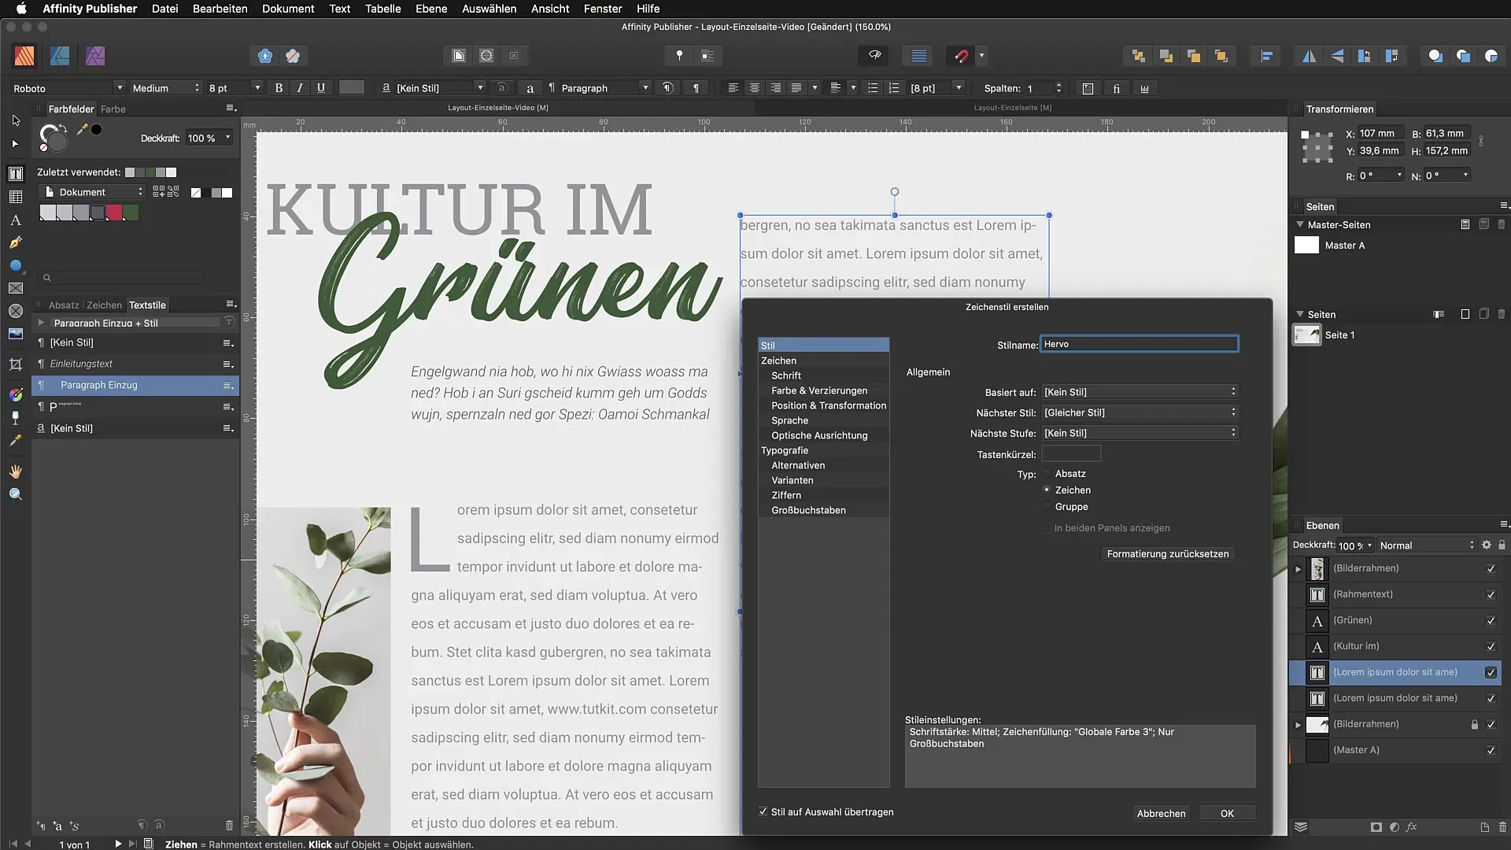
Task: Click lock icon in Ebenen panel
Action: [1502, 545]
